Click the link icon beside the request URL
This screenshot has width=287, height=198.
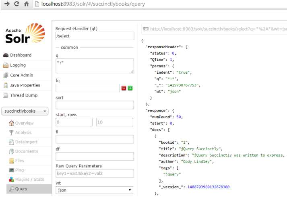(146, 29)
